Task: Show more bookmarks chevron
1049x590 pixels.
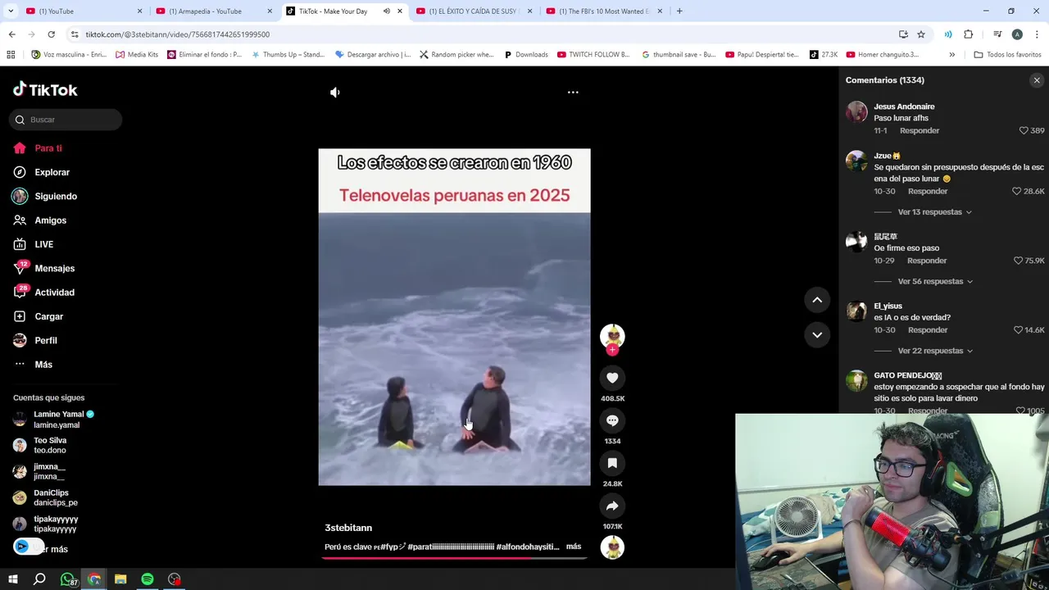Action: [951, 55]
